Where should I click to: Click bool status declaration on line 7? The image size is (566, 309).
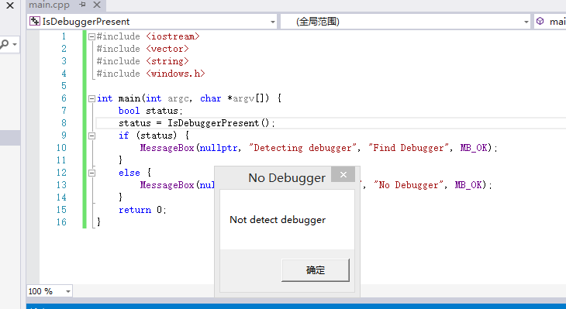click(x=151, y=111)
